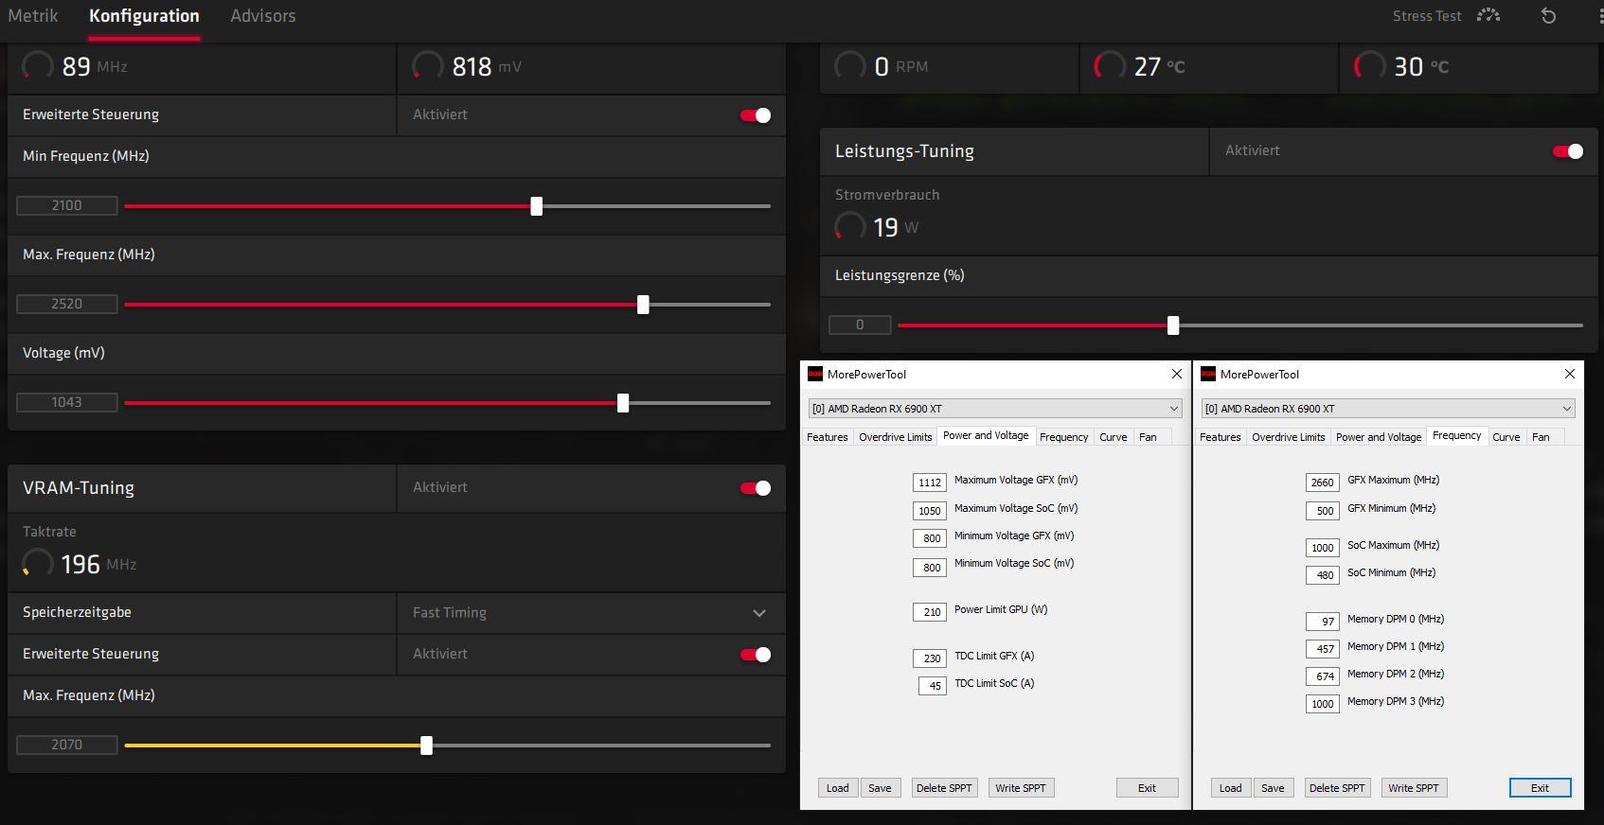The image size is (1604, 825).
Task: Toggle VRAM-Tuning switch
Action: [x=756, y=488]
